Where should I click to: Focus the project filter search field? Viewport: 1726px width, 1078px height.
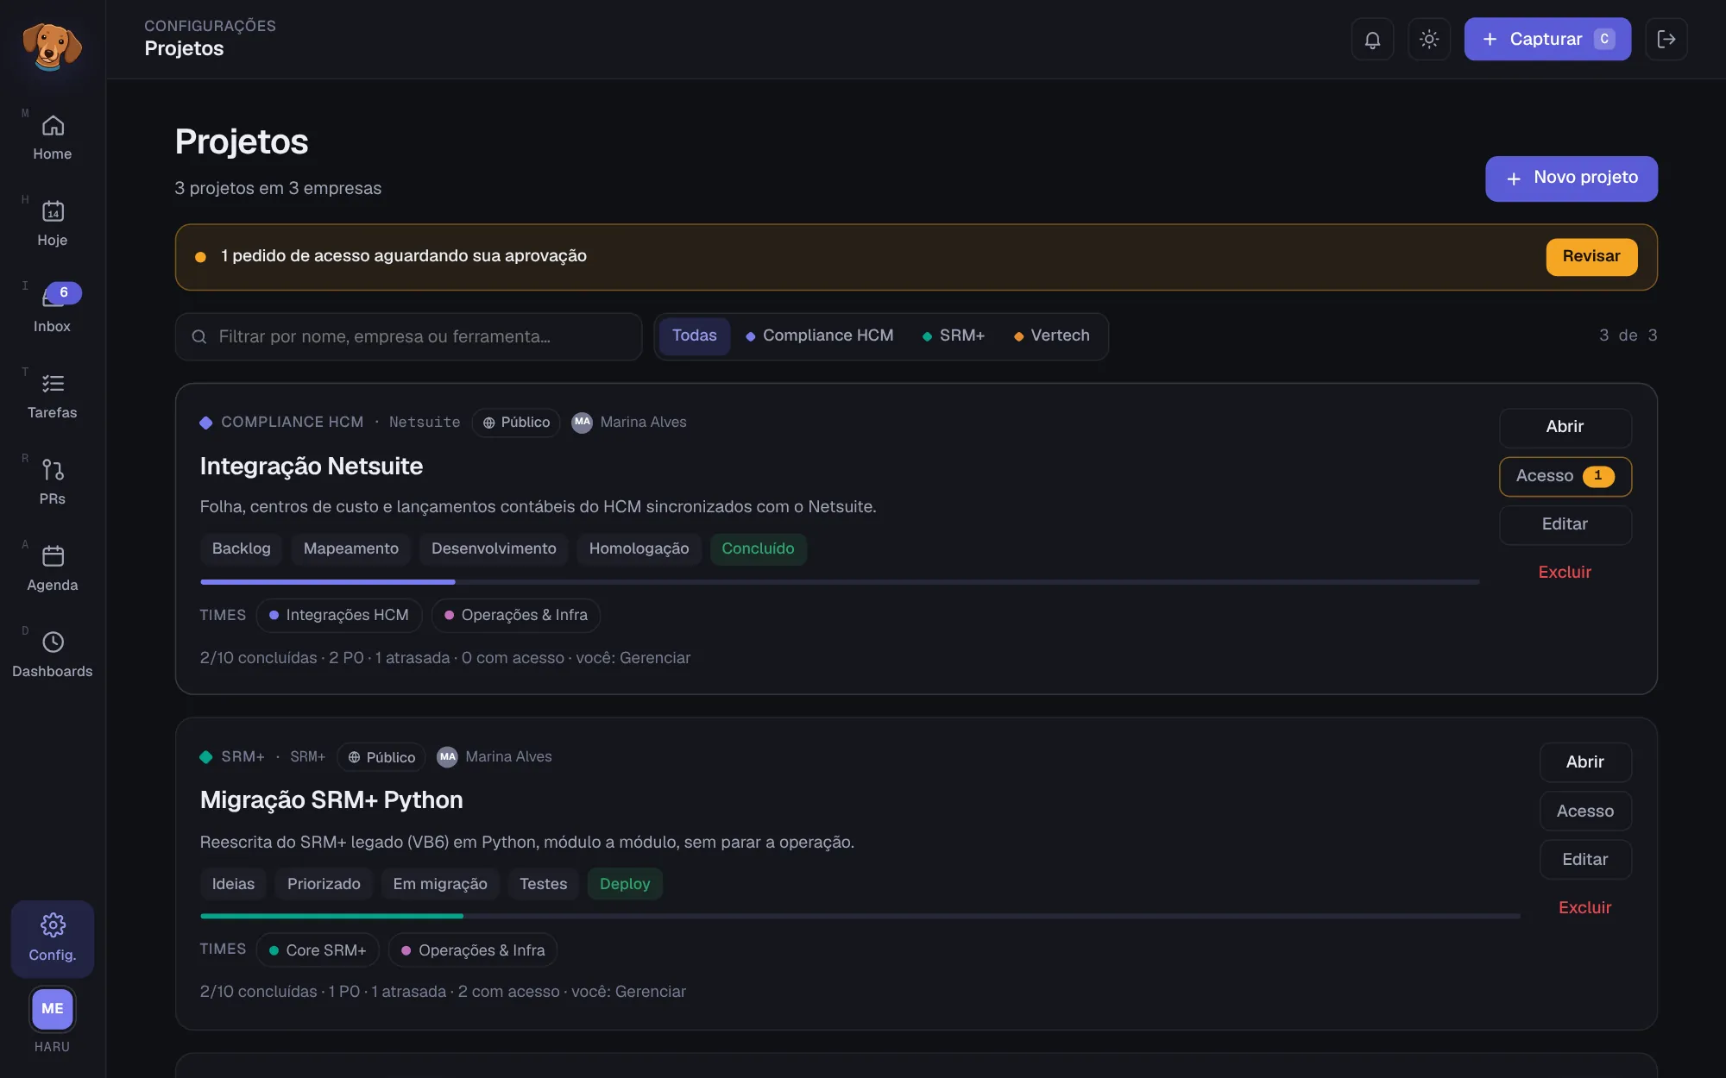408,336
